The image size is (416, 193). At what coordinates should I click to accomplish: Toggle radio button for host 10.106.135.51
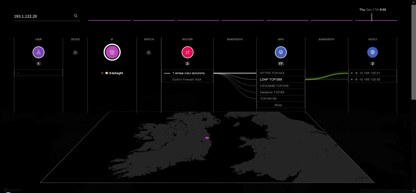tap(352, 73)
